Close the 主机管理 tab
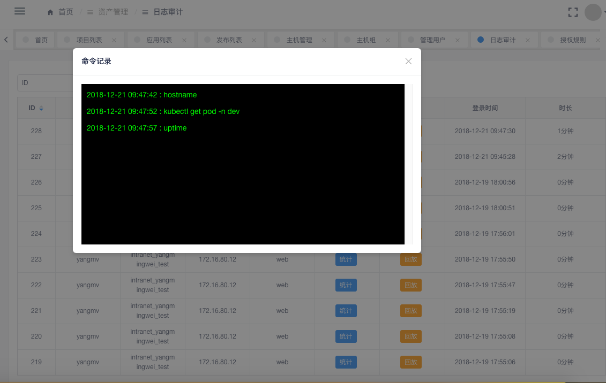 324,40
